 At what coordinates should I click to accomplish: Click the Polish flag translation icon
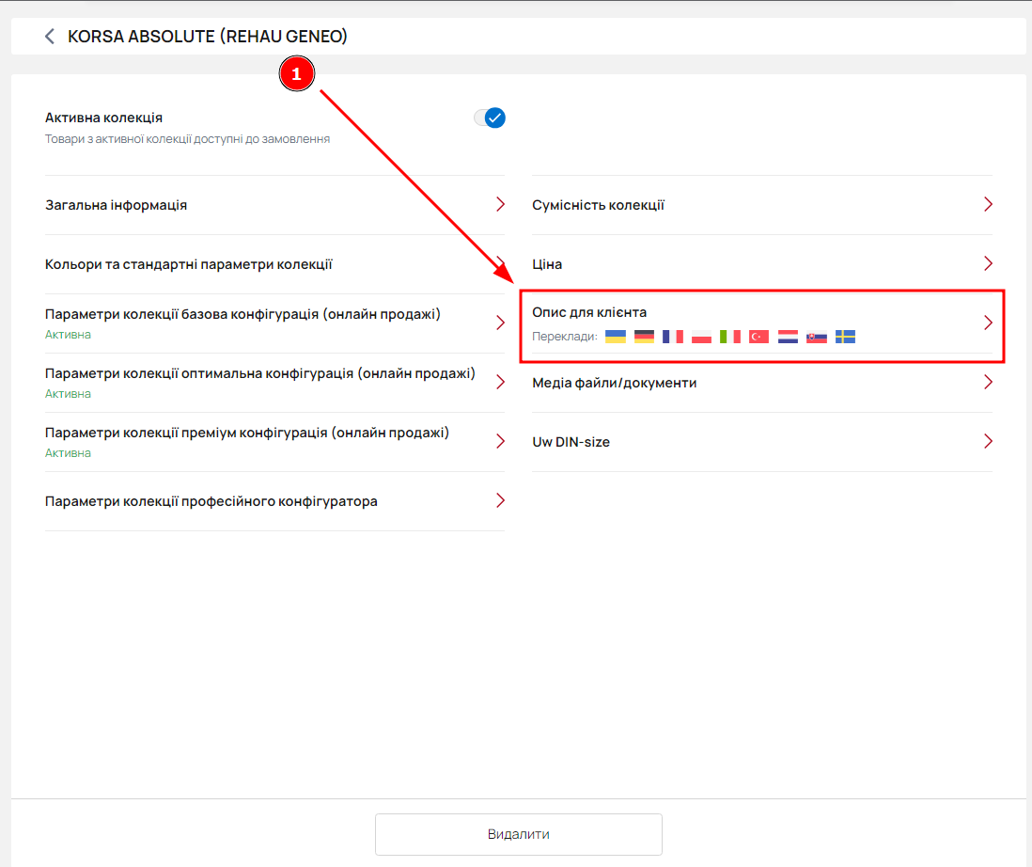tap(701, 337)
